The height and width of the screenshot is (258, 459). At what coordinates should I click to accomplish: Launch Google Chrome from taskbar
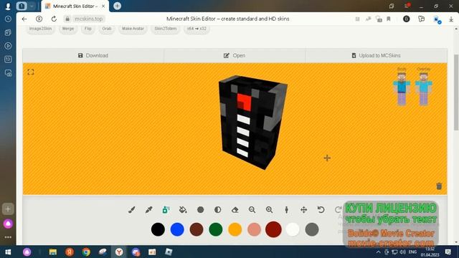click(x=86, y=252)
